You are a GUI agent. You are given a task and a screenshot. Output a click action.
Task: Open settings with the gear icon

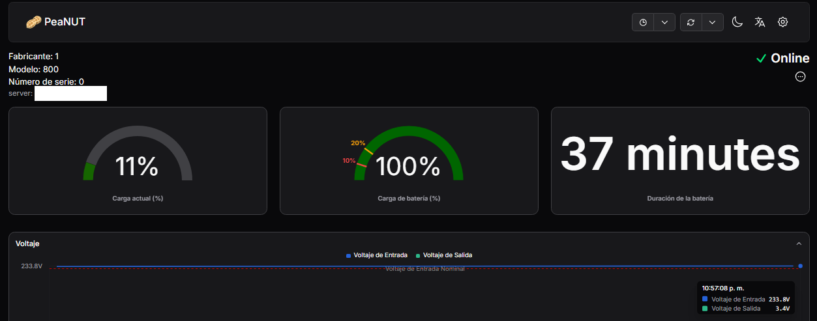[782, 22]
